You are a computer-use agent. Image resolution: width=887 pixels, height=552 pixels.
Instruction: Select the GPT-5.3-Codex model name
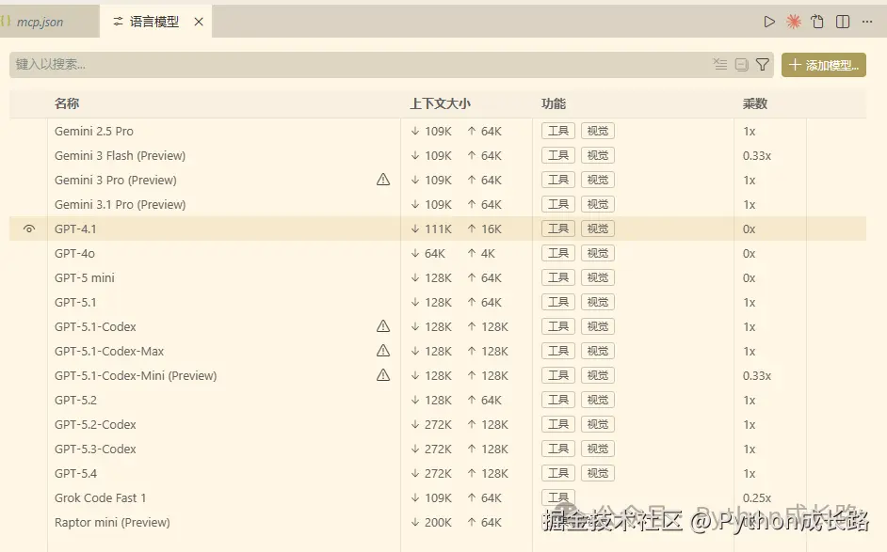[x=95, y=449]
